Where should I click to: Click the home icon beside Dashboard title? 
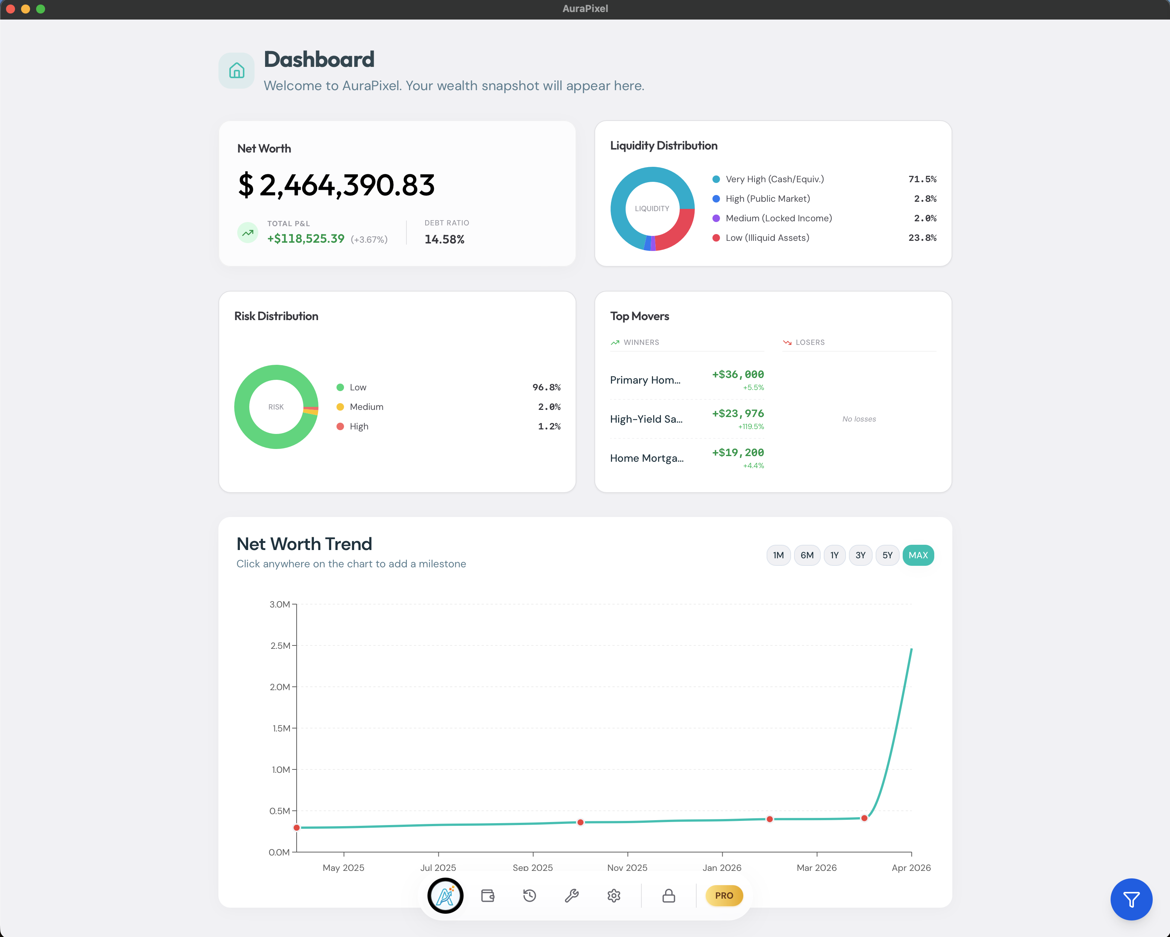(236, 71)
